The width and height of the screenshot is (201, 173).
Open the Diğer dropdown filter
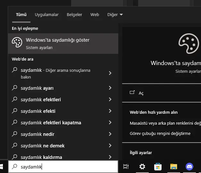(115, 15)
